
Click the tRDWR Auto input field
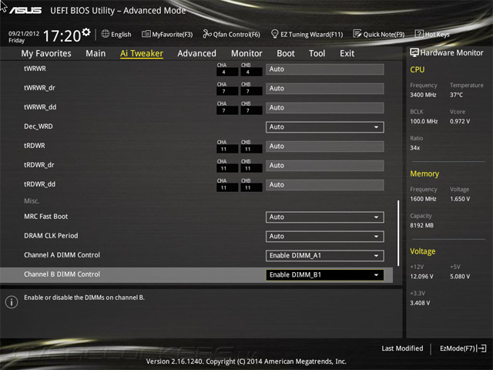coord(325,146)
